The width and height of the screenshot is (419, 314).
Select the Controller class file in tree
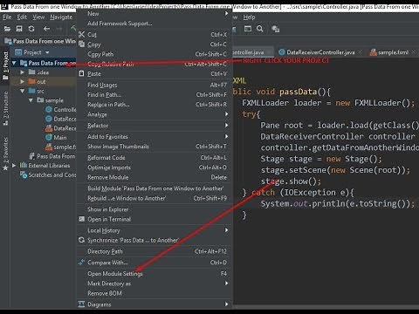tap(61, 110)
